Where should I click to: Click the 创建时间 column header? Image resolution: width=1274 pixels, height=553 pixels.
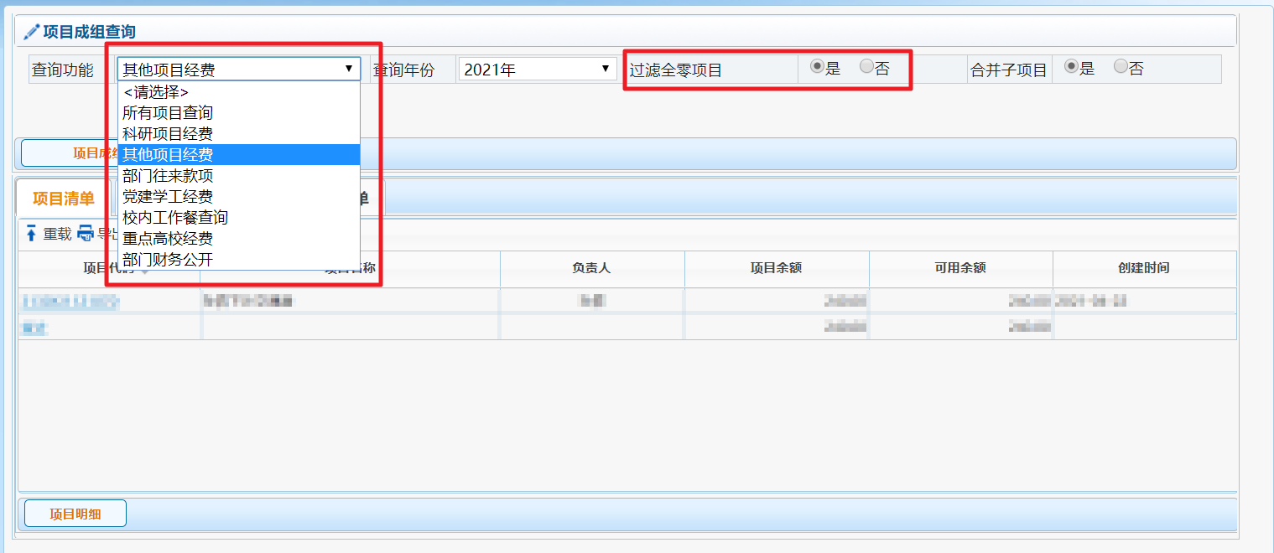1144,268
